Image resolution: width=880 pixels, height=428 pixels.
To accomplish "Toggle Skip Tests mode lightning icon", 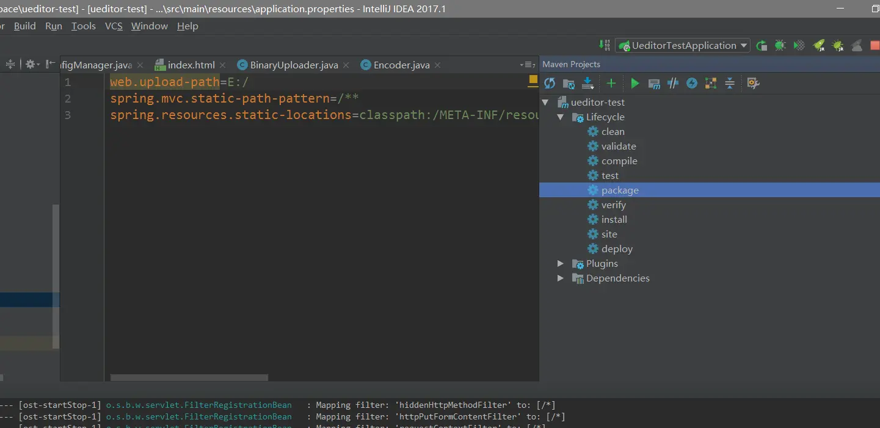I will [x=692, y=83].
